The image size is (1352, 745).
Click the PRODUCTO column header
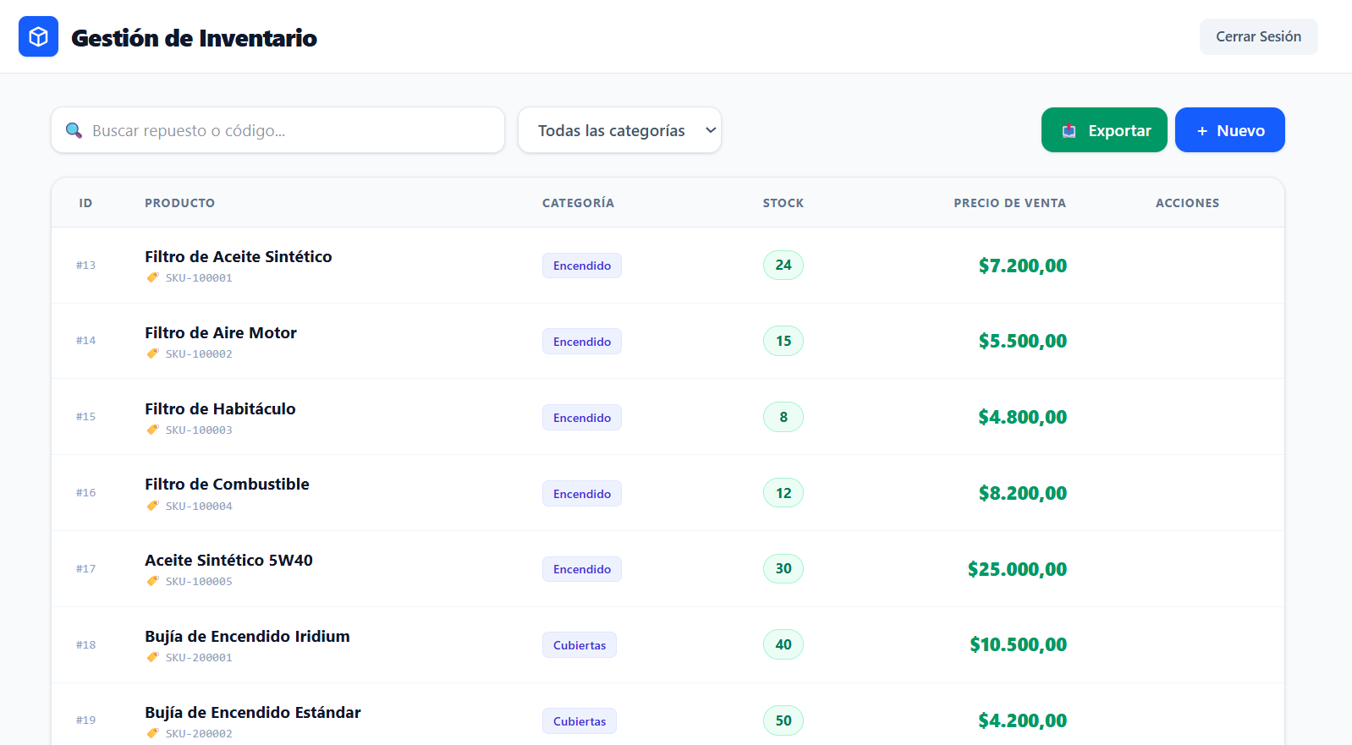[x=179, y=203]
